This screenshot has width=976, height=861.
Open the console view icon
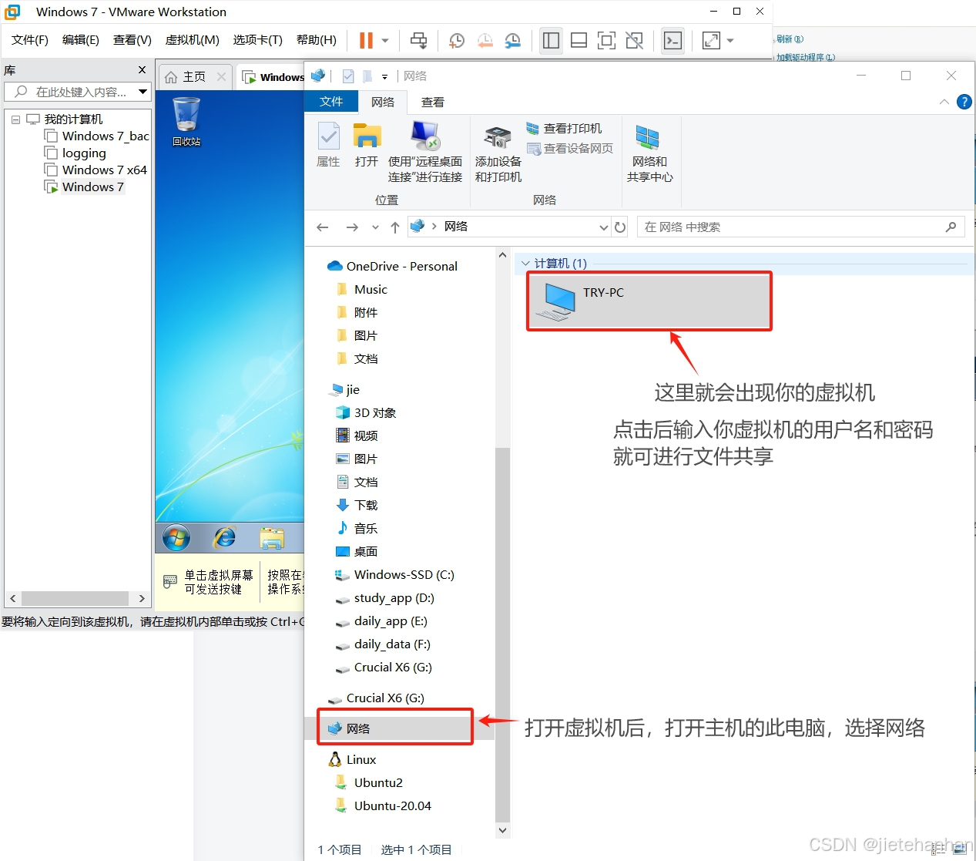coord(672,40)
